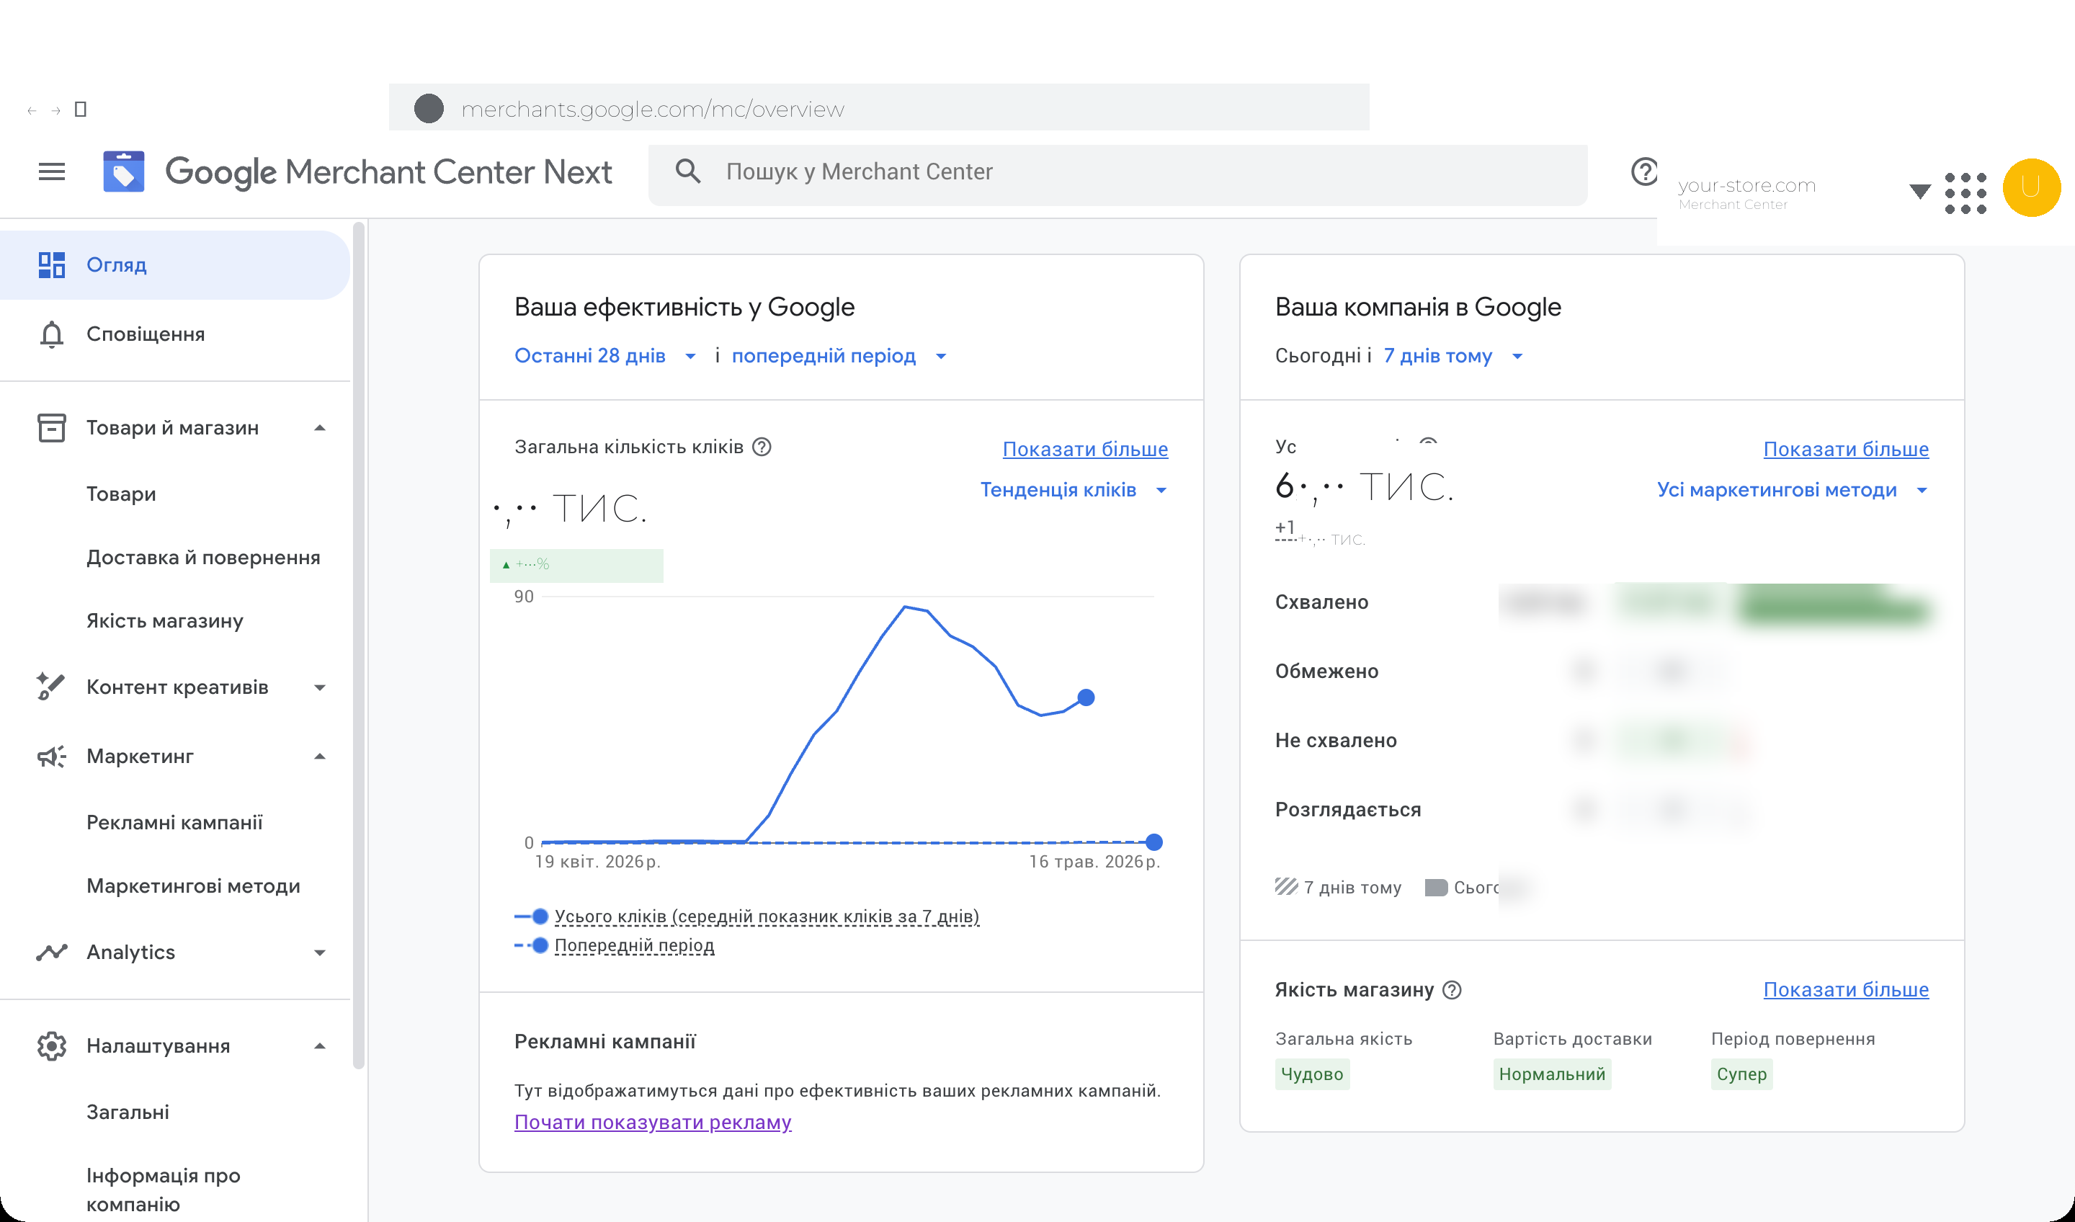This screenshot has width=2075, height=1222.
Task: Click the browser forward arrow
Action: pyautogui.click(x=56, y=110)
